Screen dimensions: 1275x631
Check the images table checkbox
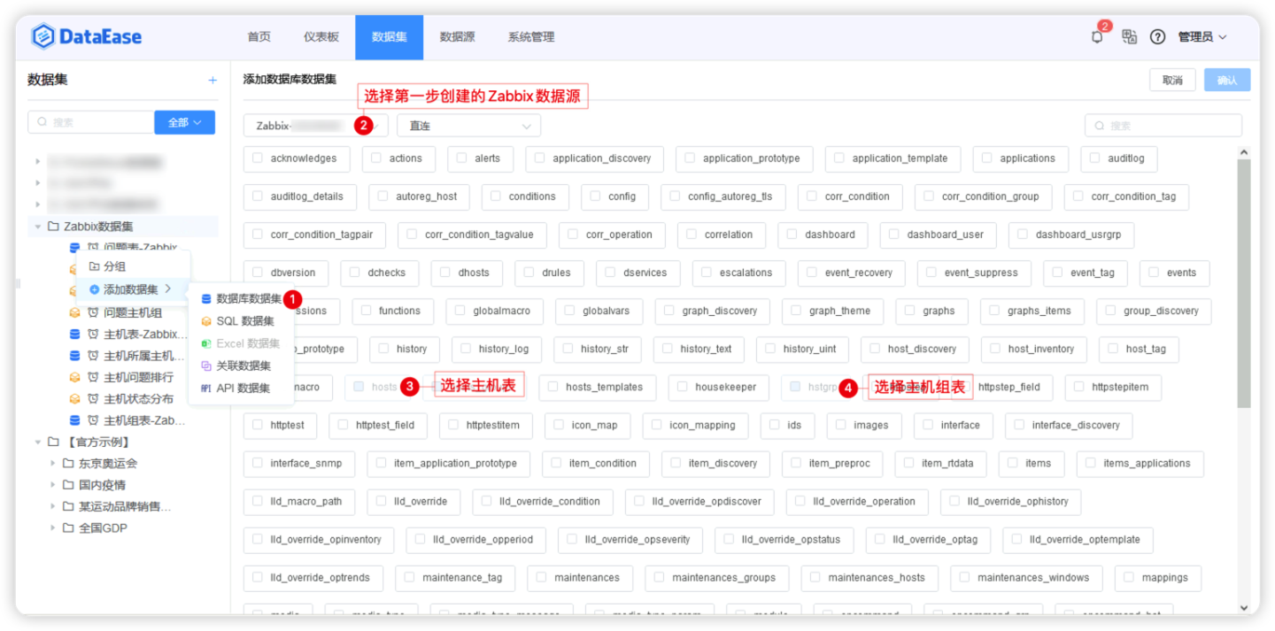(841, 425)
